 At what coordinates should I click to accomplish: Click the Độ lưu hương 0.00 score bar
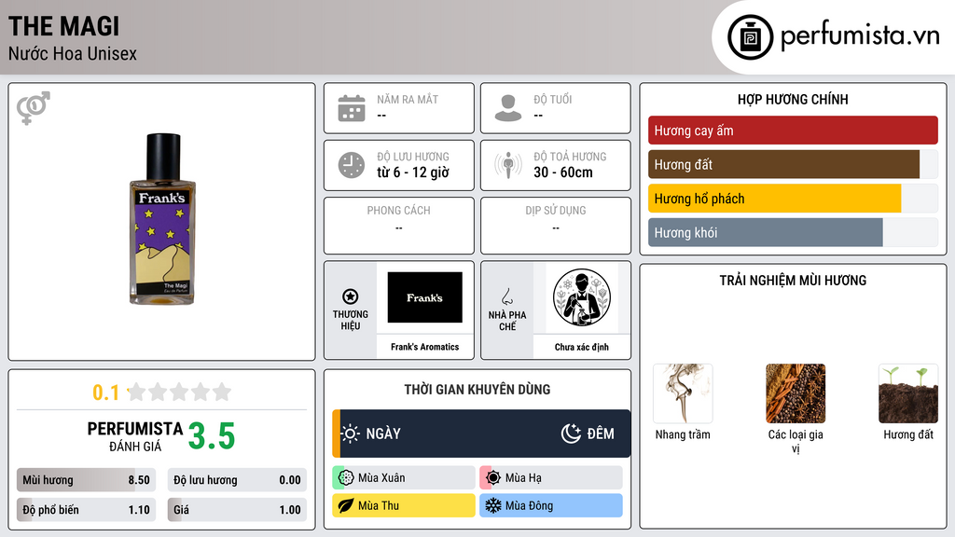237,480
